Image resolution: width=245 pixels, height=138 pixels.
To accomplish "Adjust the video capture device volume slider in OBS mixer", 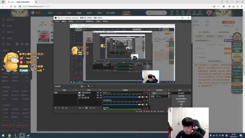I will (122, 104).
